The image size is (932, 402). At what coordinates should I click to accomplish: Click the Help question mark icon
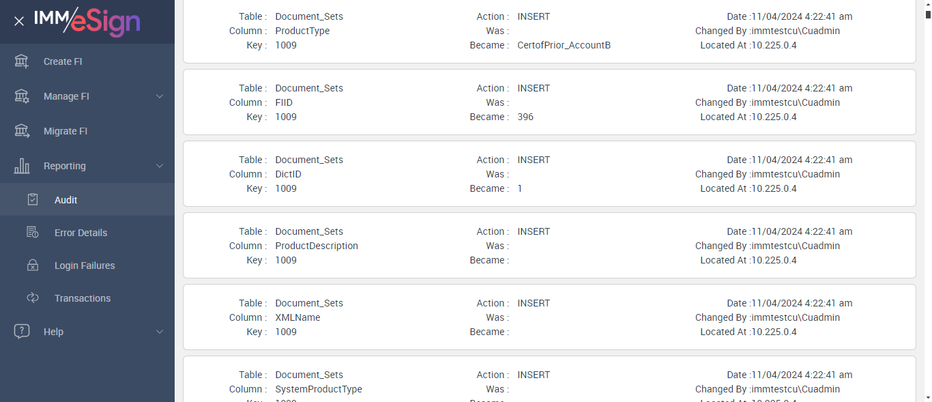[22, 332]
